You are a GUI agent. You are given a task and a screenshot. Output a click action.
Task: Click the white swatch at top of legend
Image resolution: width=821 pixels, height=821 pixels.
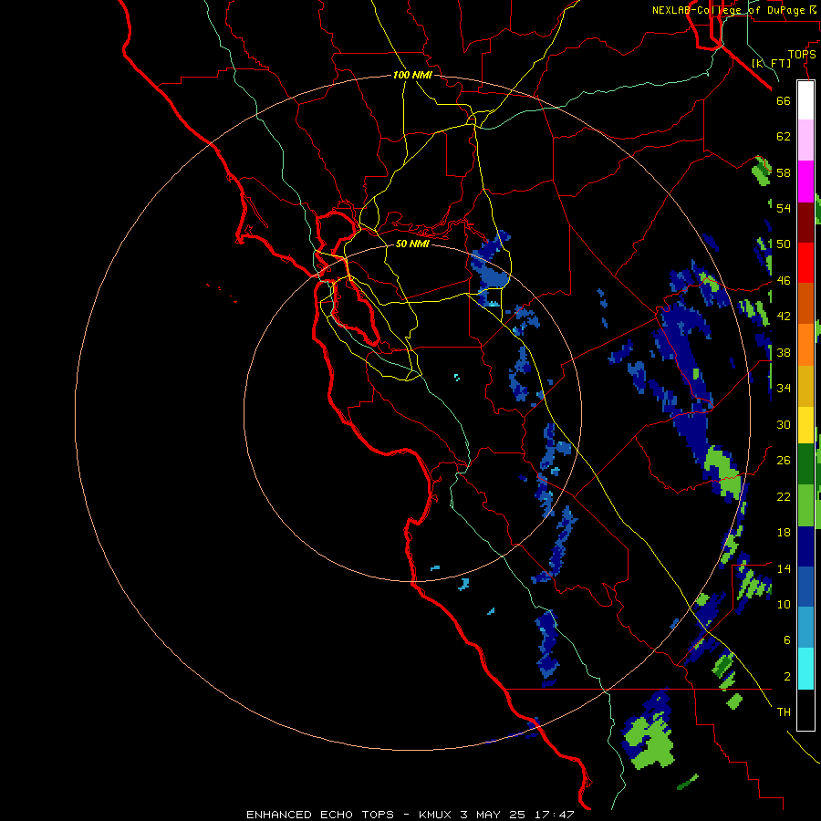(x=805, y=100)
